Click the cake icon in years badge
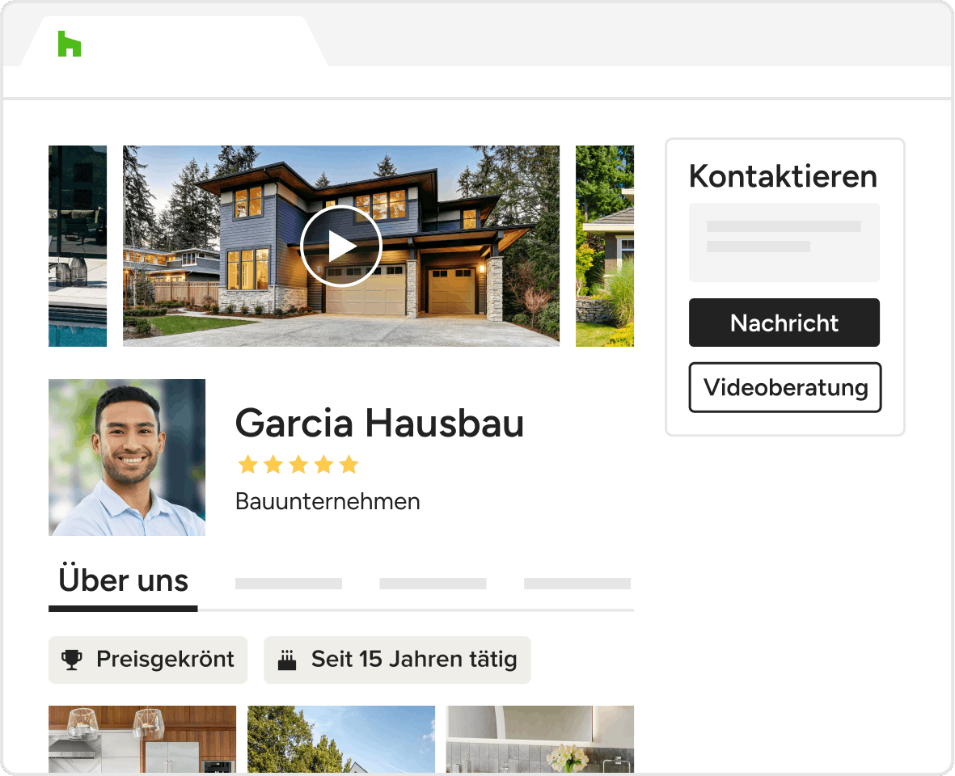The image size is (955, 776). click(287, 660)
